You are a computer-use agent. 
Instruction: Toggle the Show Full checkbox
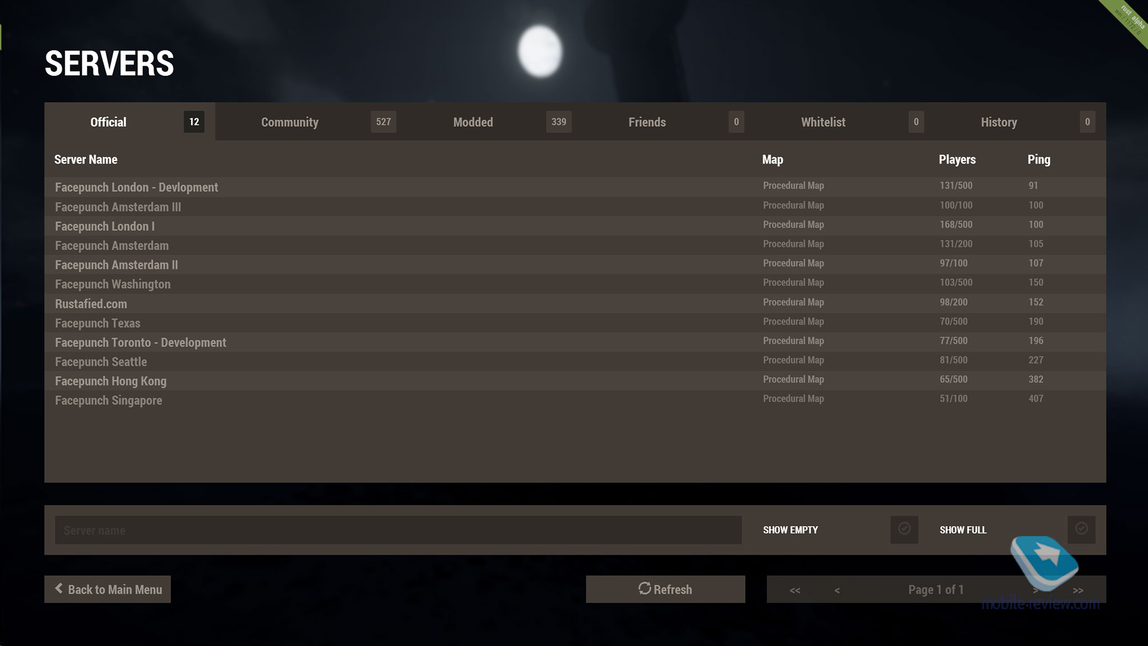pyautogui.click(x=1081, y=529)
